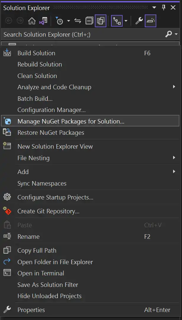182x320 pixels.
Task: Click Sync with Active Document arrows icon
Action: pos(78,21)
